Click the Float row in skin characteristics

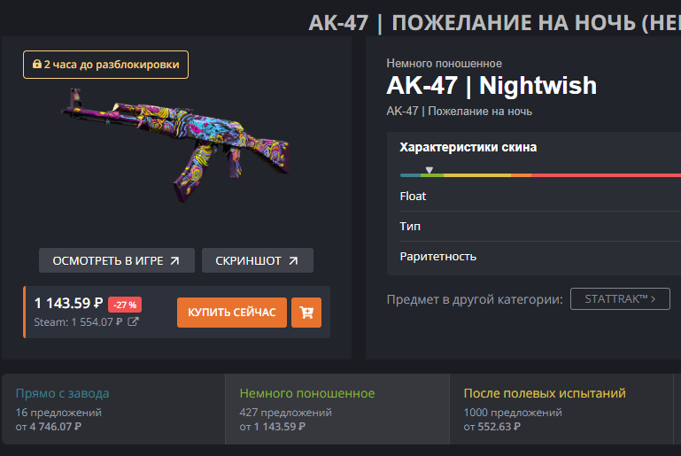(x=540, y=197)
